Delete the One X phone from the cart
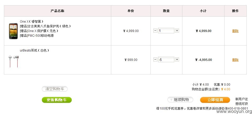Image resolution: width=252 pixels, height=114 pixels. [236, 31]
